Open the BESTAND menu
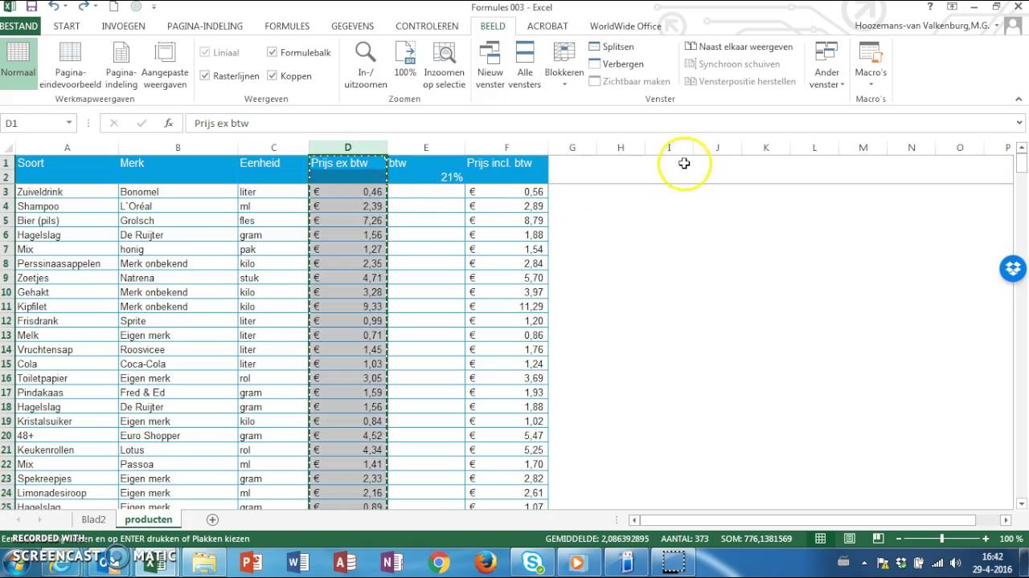Viewport: 1029px width, 578px height. pos(19,26)
